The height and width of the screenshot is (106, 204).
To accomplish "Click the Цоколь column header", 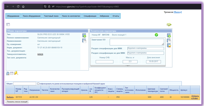I will (x=84, y=90).
